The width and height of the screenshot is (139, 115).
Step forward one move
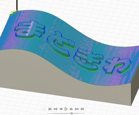click(x=71, y=109)
